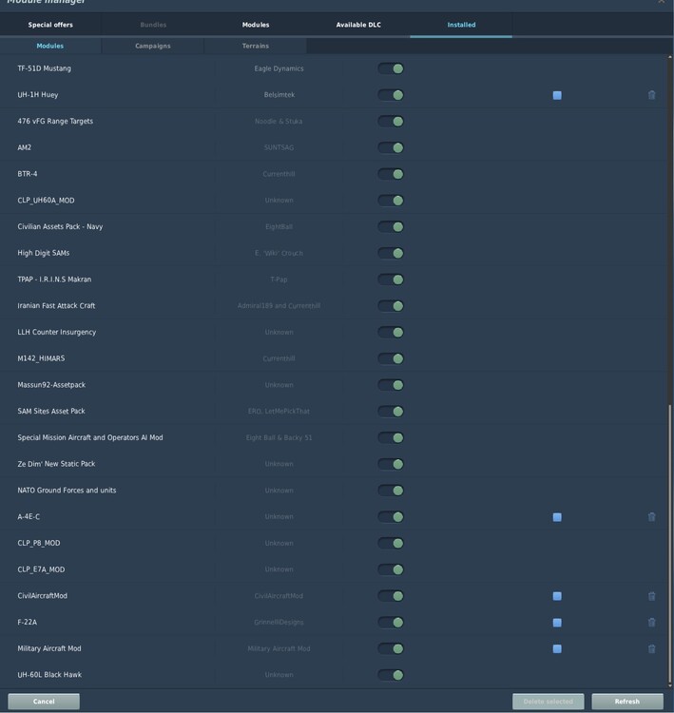The image size is (674, 713).
Task: Select the UH-1H Huey blue checkbox
Action: 557,95
